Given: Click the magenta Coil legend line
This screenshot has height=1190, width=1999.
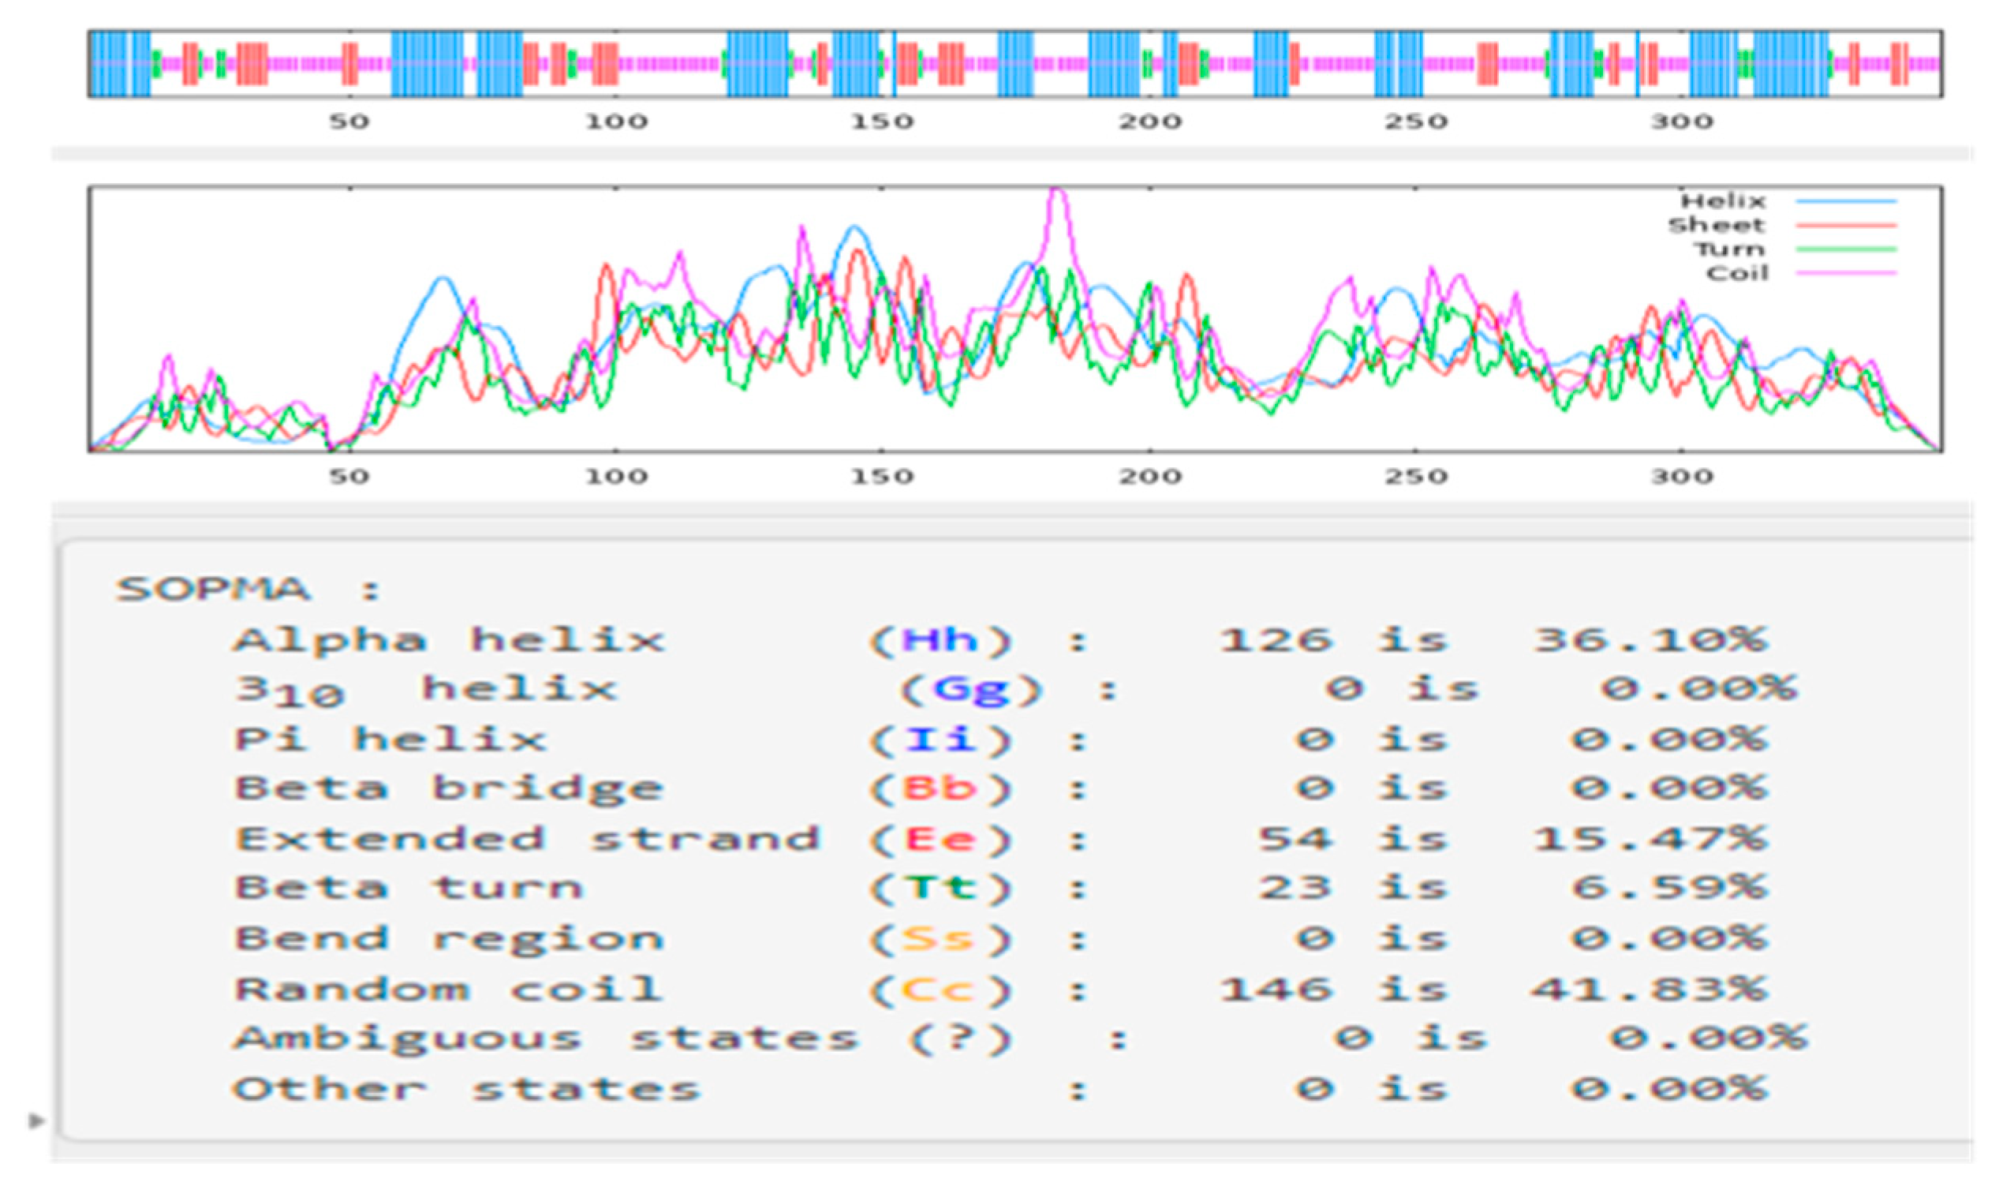Looking at the screenshot, I should point(1845,274).
